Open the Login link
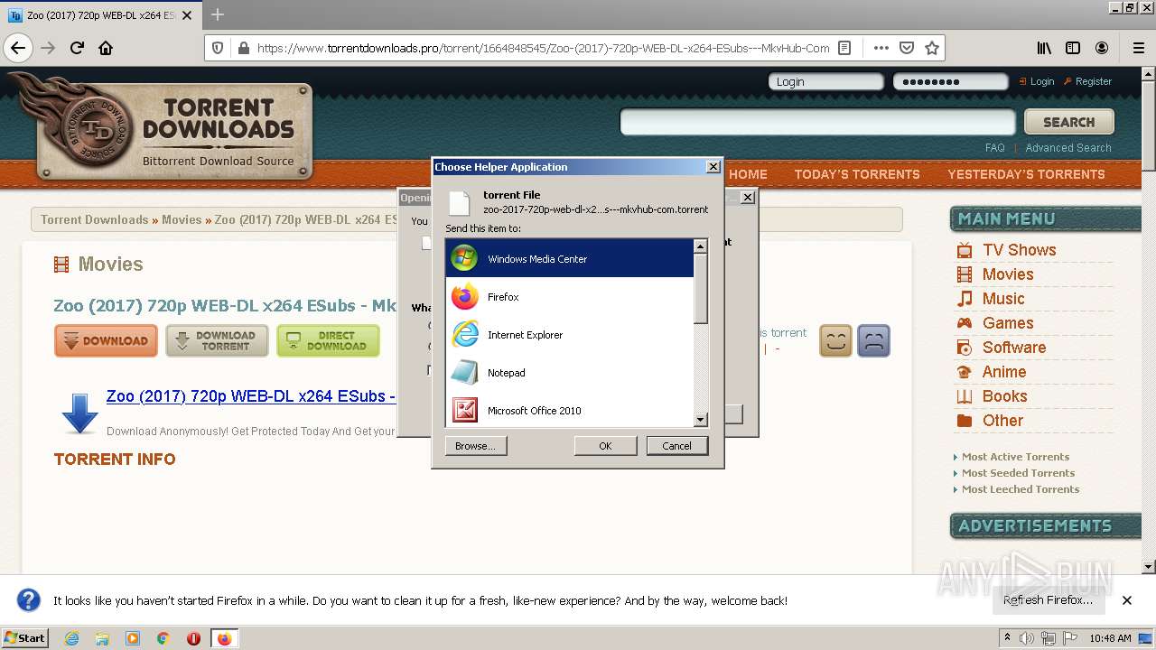The width and height of the screenshot is (1156, 650). tap(1042, 81)
